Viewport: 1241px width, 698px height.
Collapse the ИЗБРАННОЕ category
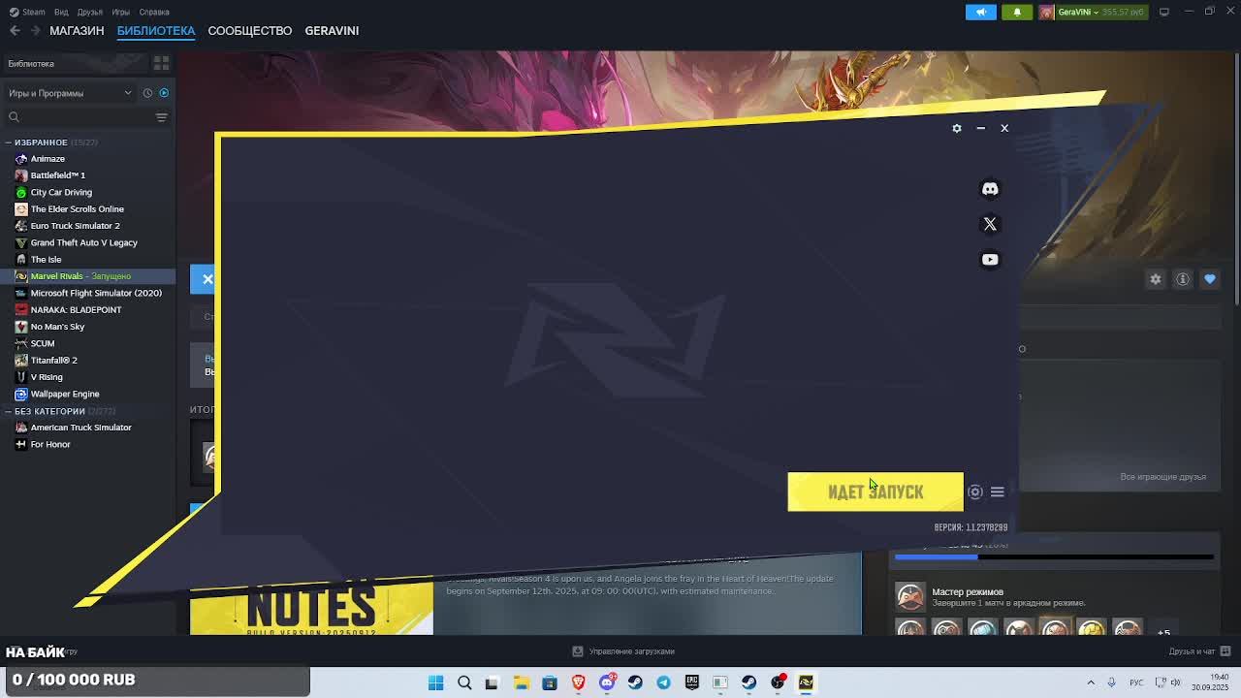pos(9,143)
